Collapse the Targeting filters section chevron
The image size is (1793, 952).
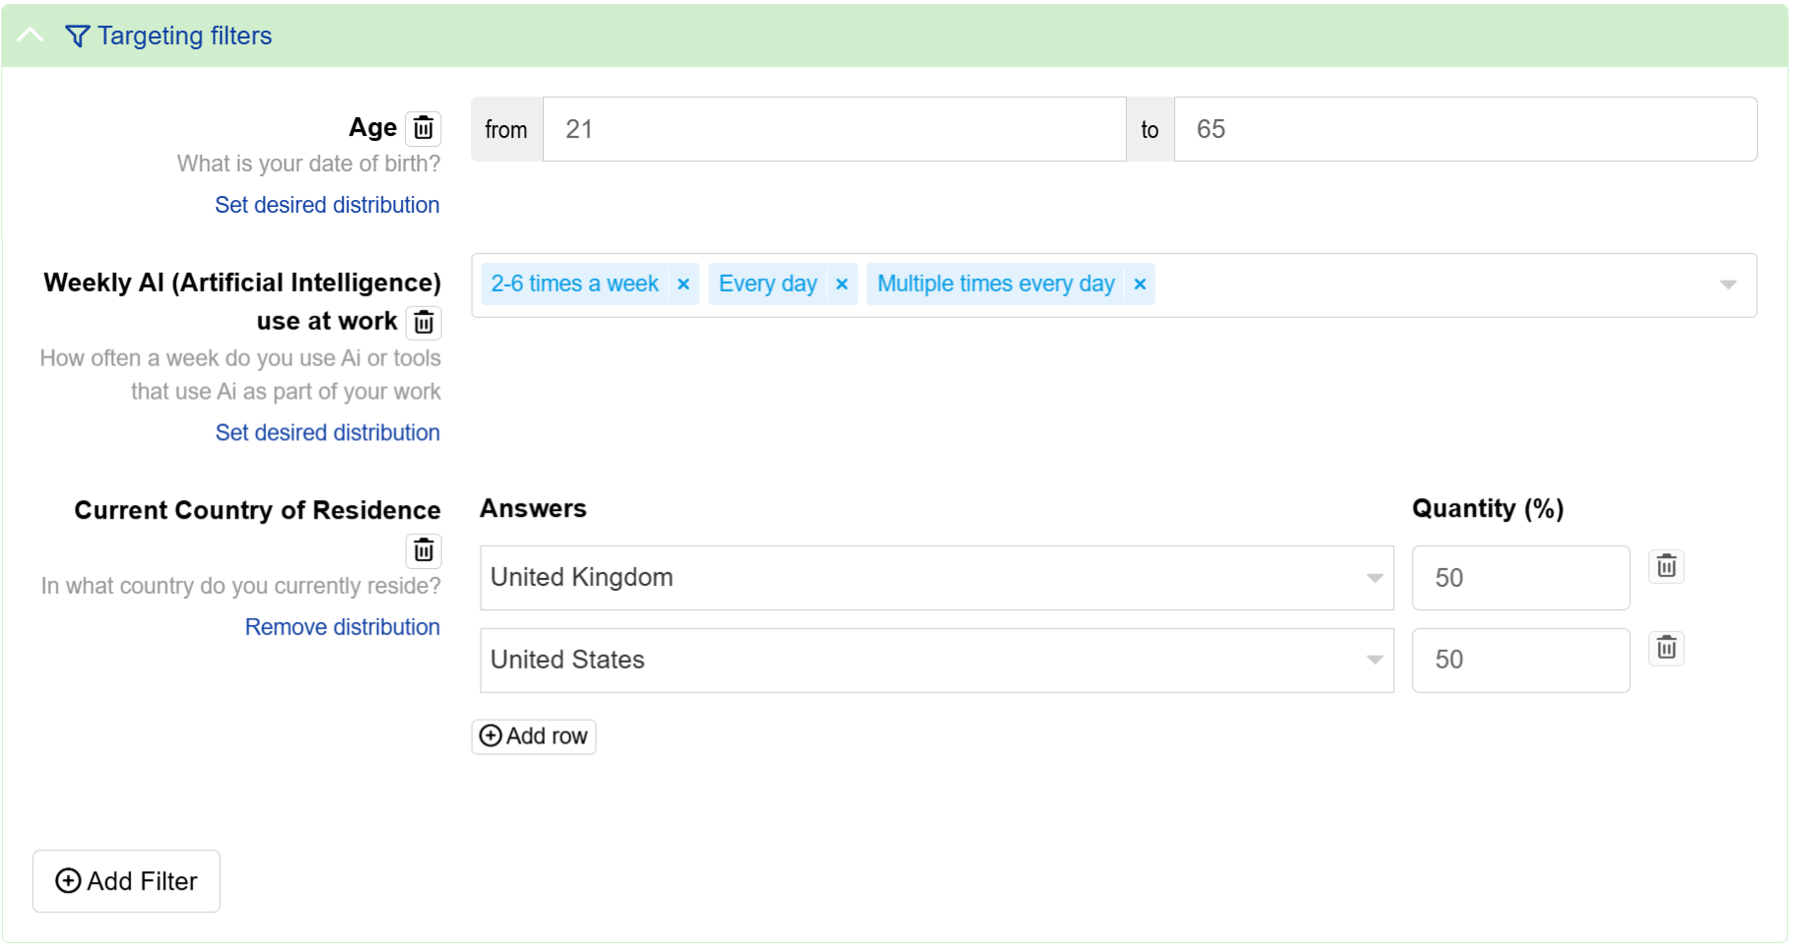pyautogui.click(x=30, y=35)
